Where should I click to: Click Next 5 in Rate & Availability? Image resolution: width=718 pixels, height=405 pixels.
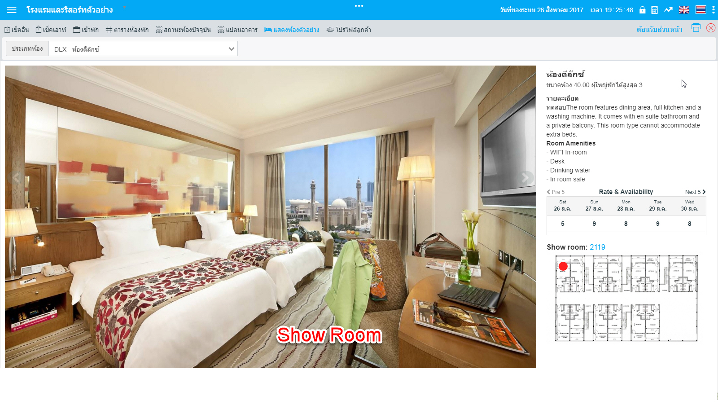tap(695, 192)
